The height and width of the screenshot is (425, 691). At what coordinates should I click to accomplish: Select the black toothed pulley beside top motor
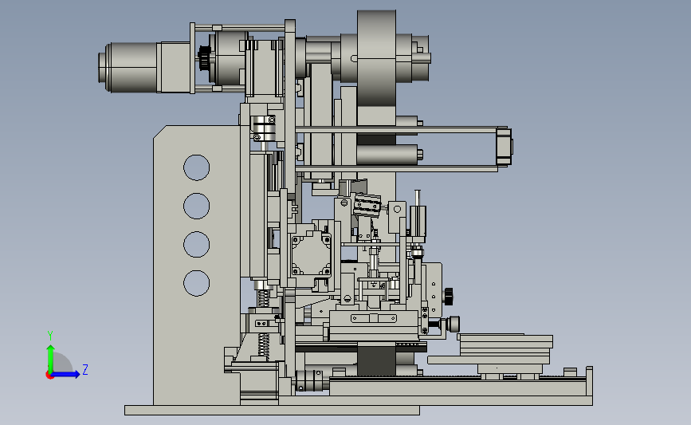tap(203, 57)
